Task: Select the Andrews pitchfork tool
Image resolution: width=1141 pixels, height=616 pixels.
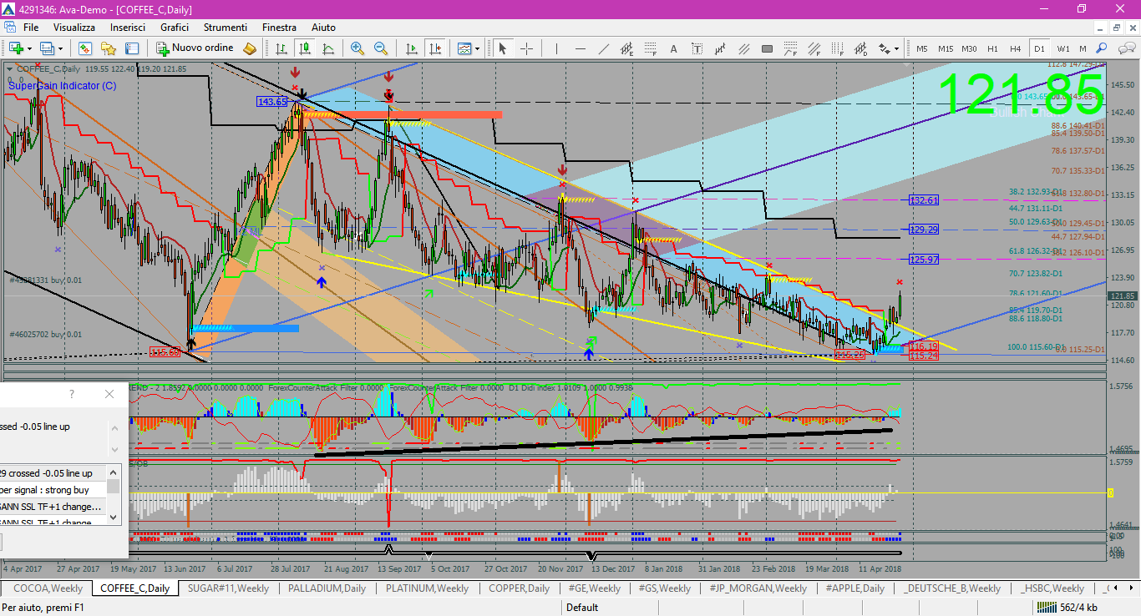Action: pyautogui.click(x=743, y=48)
